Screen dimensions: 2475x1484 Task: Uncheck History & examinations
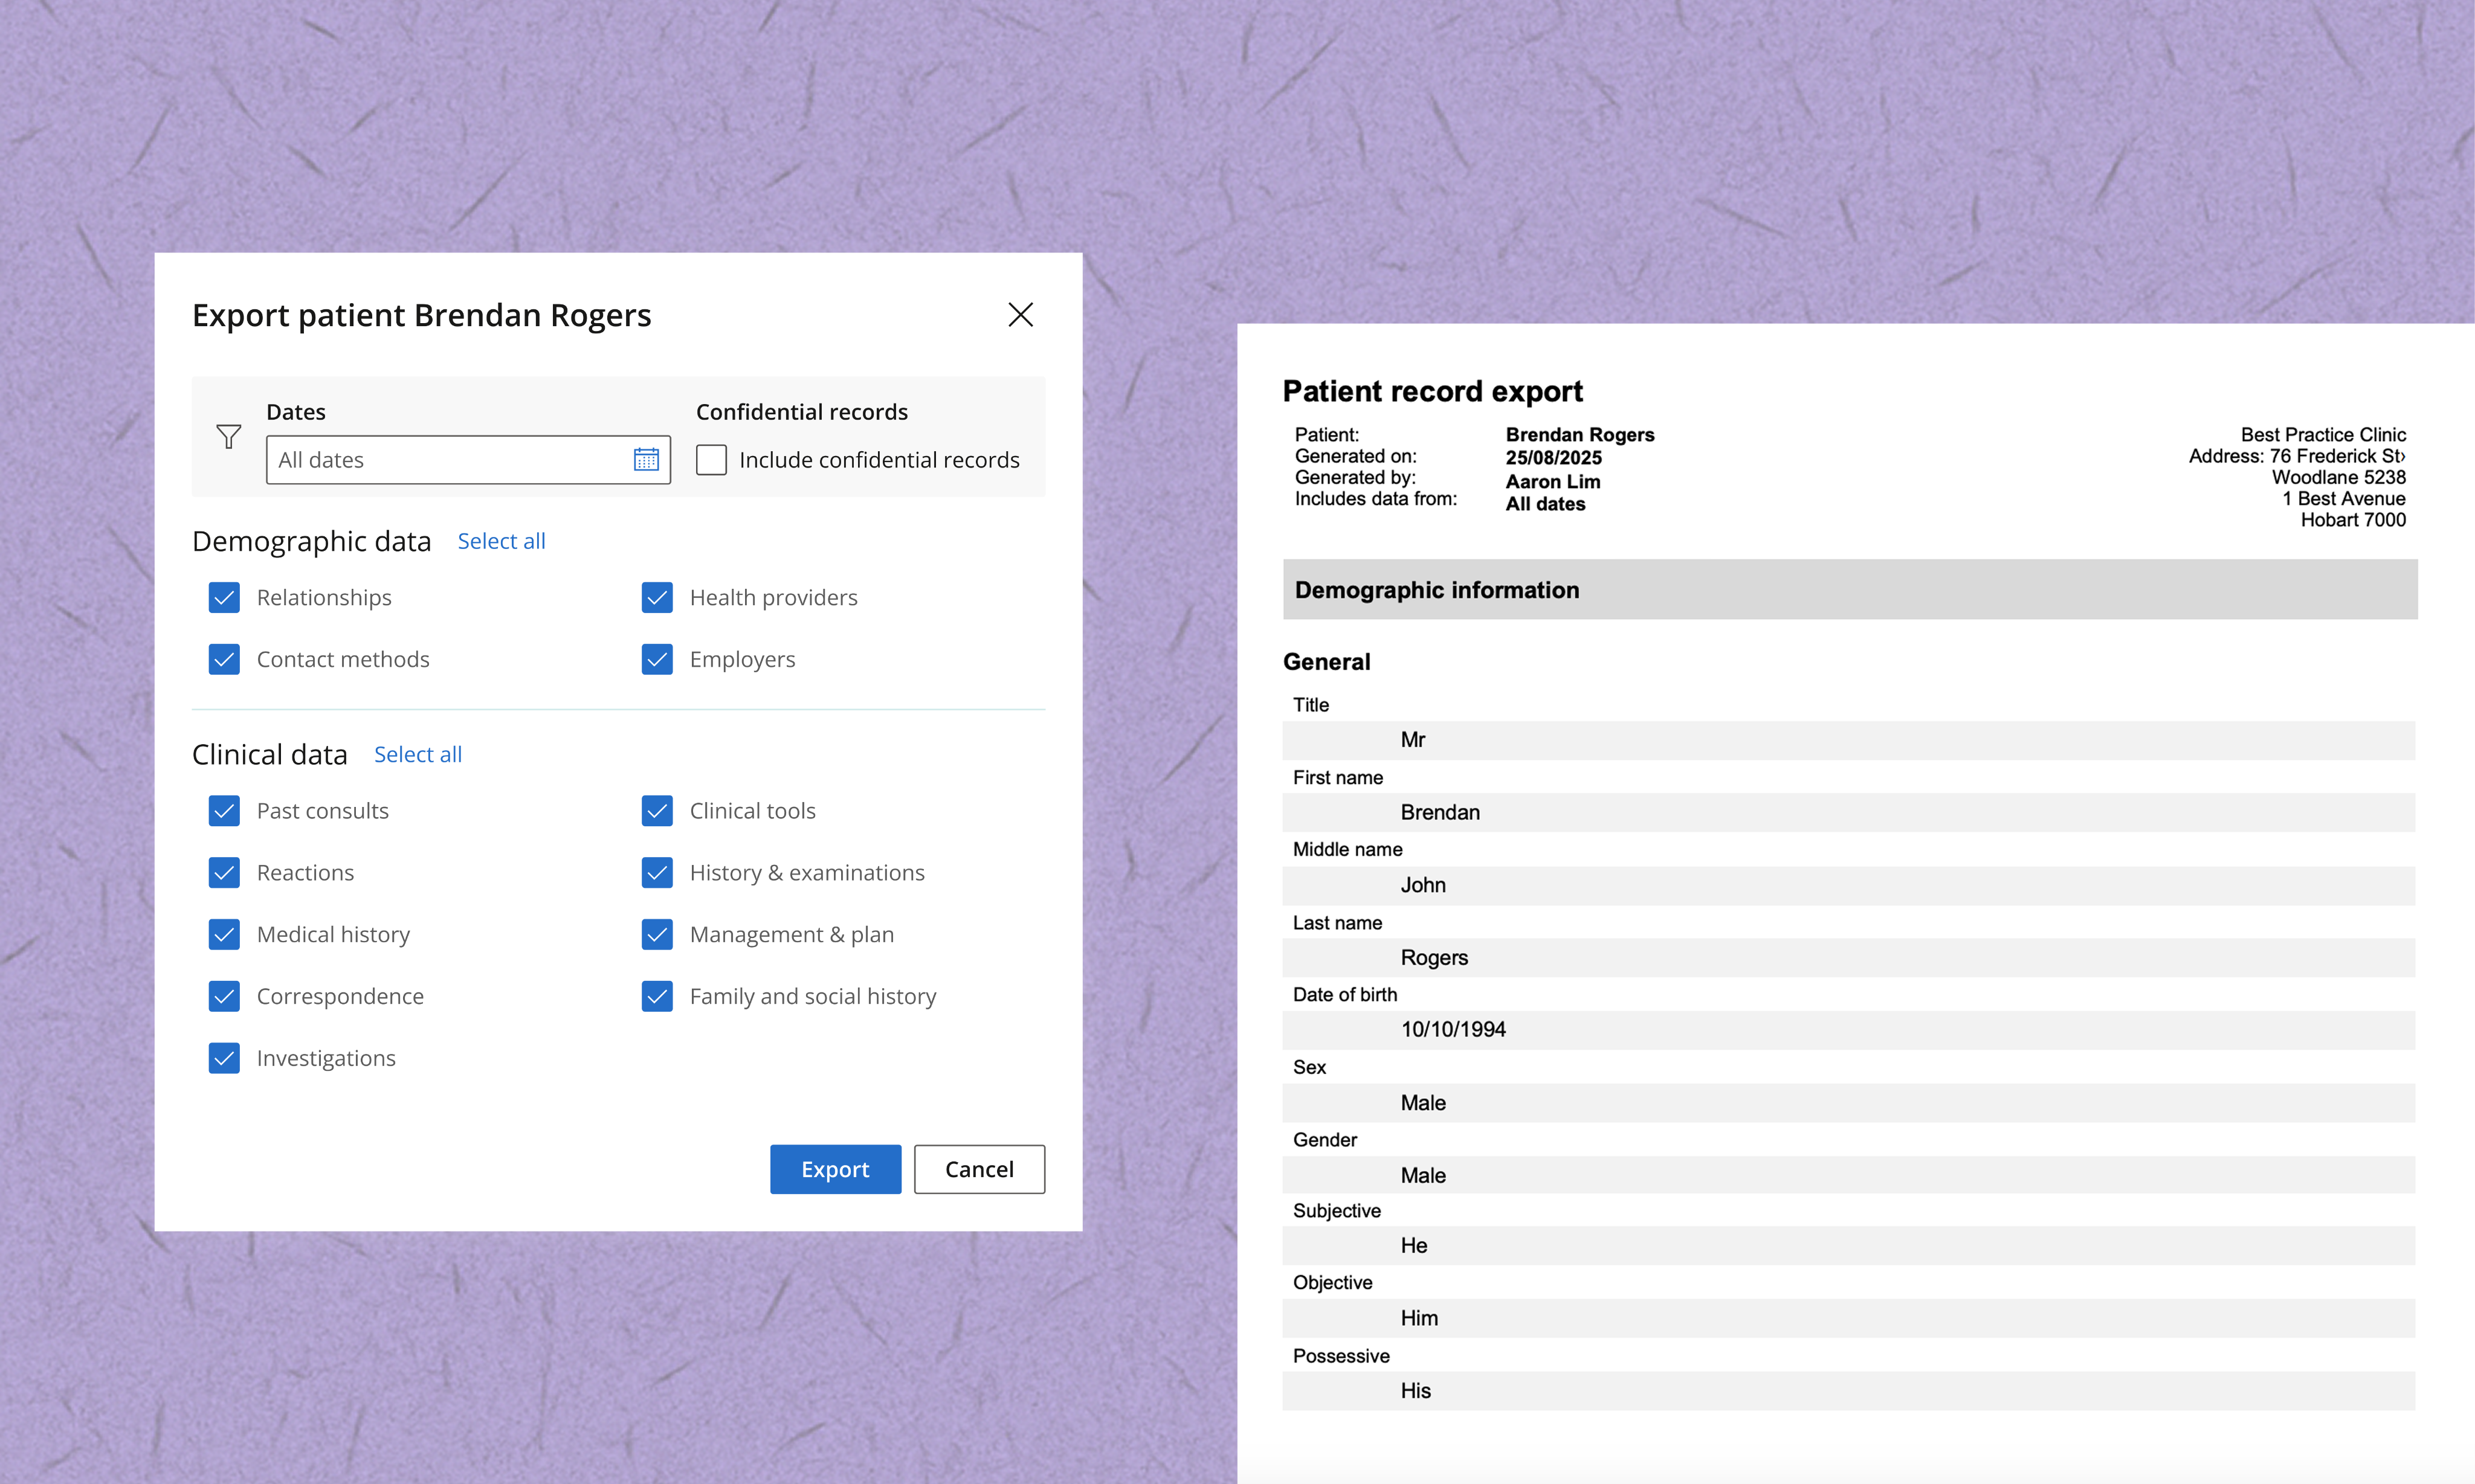tap(657, 873)
